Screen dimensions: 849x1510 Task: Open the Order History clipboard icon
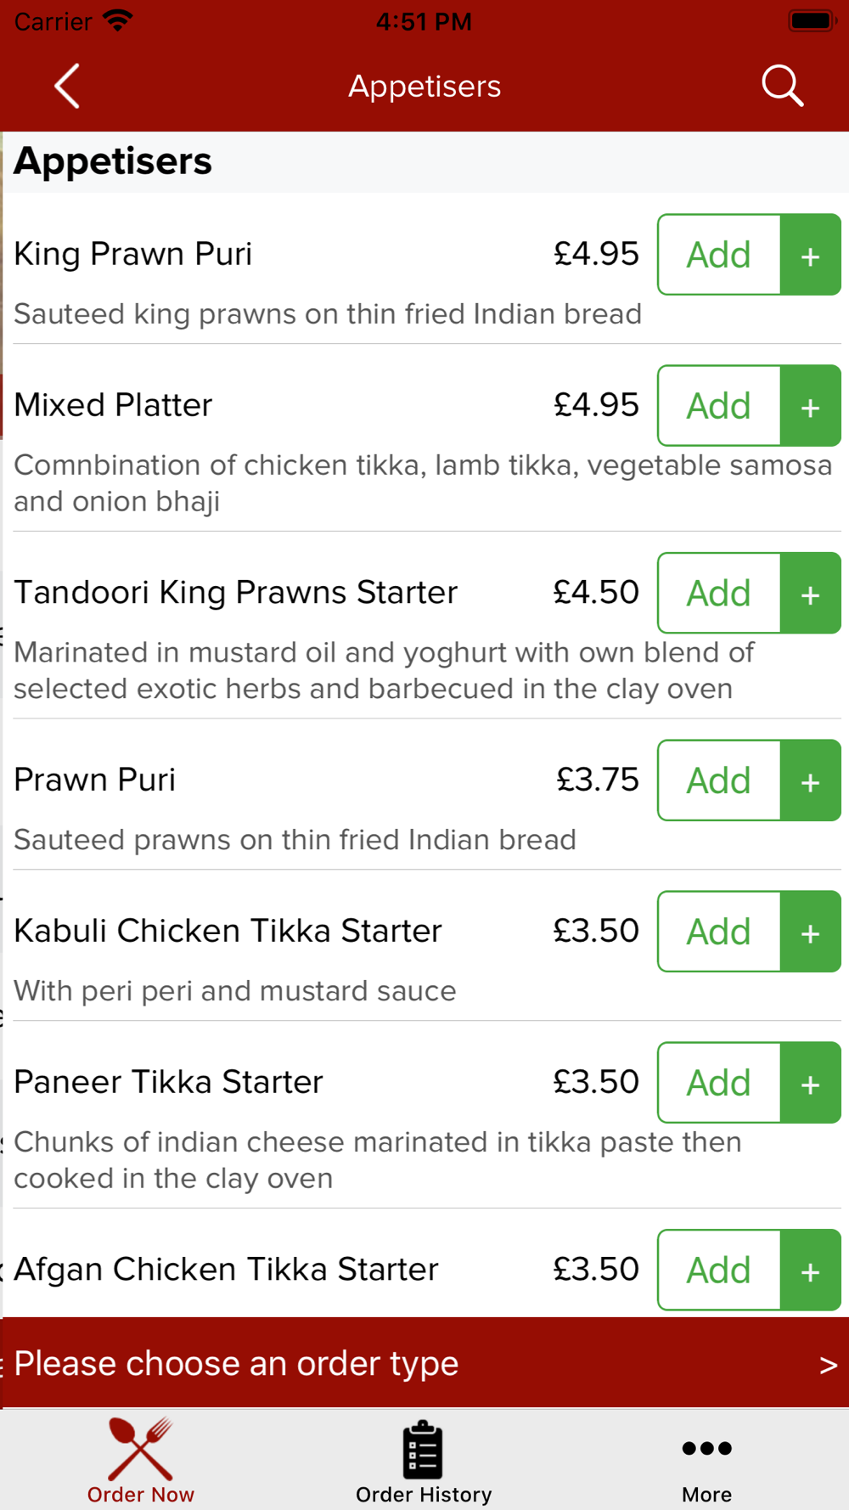coord(423,1449)
